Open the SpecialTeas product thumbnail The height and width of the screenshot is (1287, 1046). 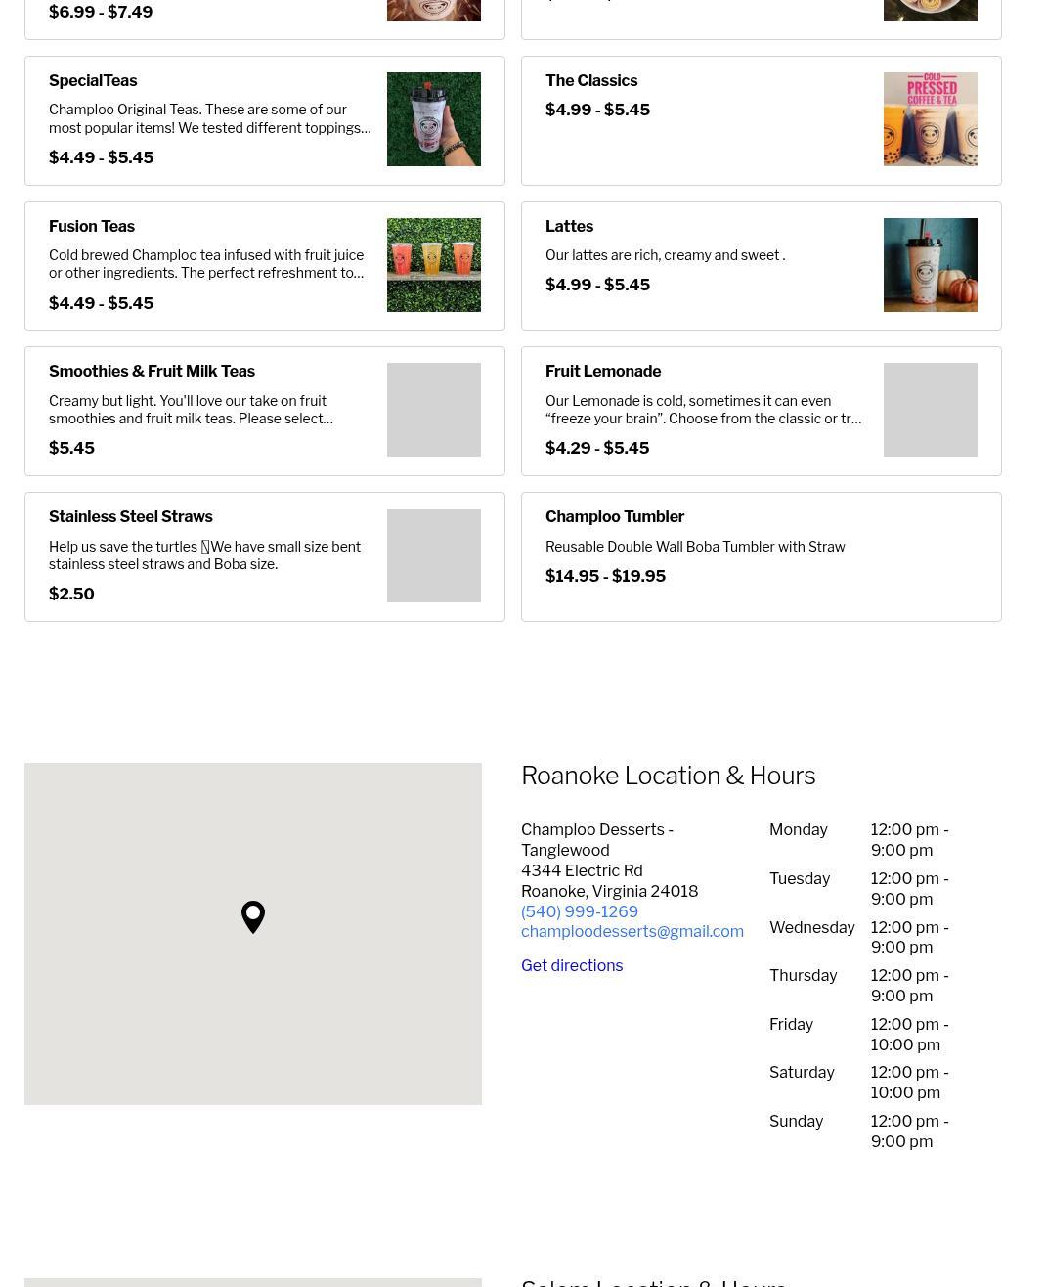click(x=433, y=119)
